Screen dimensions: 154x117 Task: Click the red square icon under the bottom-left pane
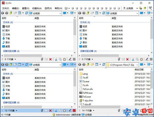click(74, 111)
